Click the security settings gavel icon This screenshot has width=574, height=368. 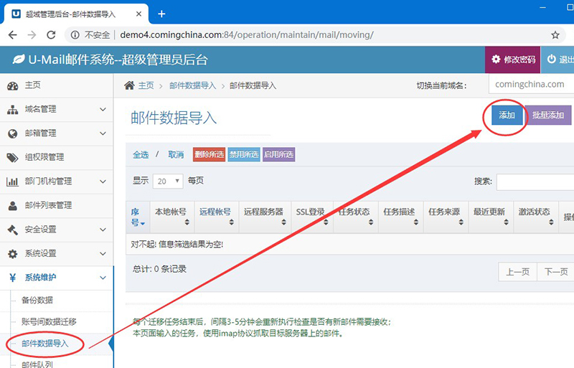click(x=12, y=230)
